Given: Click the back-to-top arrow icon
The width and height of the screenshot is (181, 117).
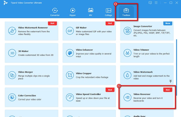Looking at the screenshot, I should 170,81.
